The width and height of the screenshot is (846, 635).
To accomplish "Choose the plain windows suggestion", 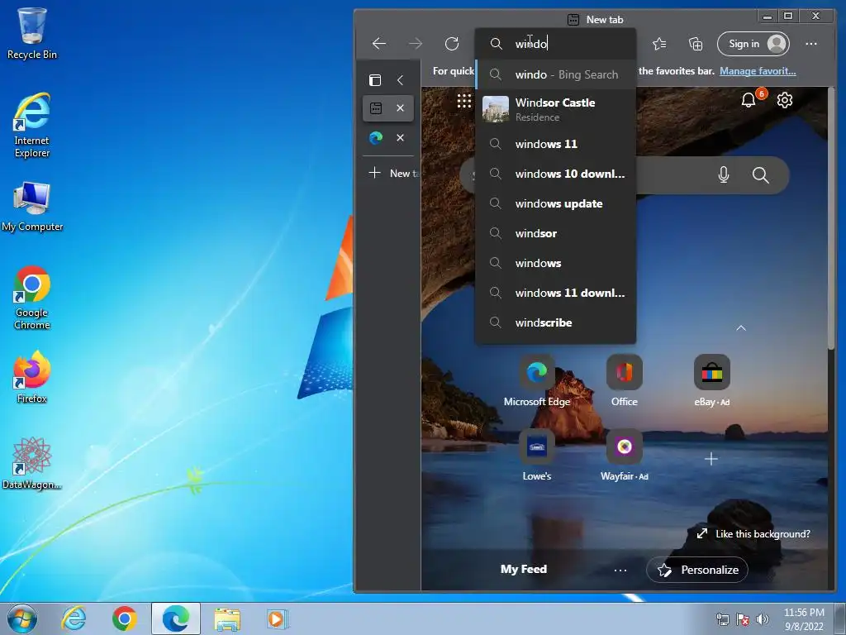I will (x=556, y=263).
